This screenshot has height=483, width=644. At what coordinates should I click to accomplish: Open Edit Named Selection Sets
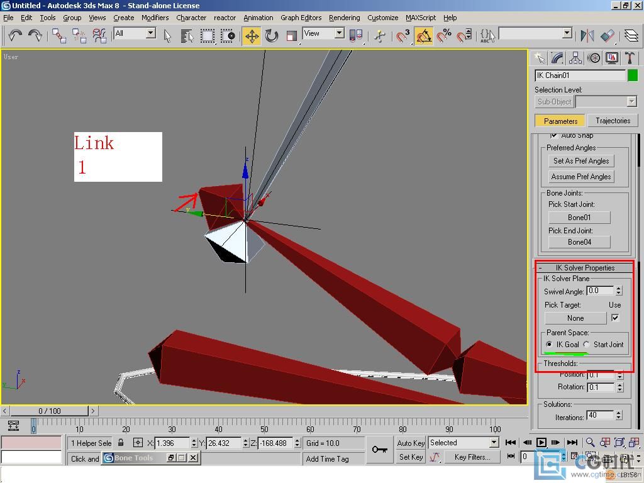pyautogui.click(x=487, y=36)
